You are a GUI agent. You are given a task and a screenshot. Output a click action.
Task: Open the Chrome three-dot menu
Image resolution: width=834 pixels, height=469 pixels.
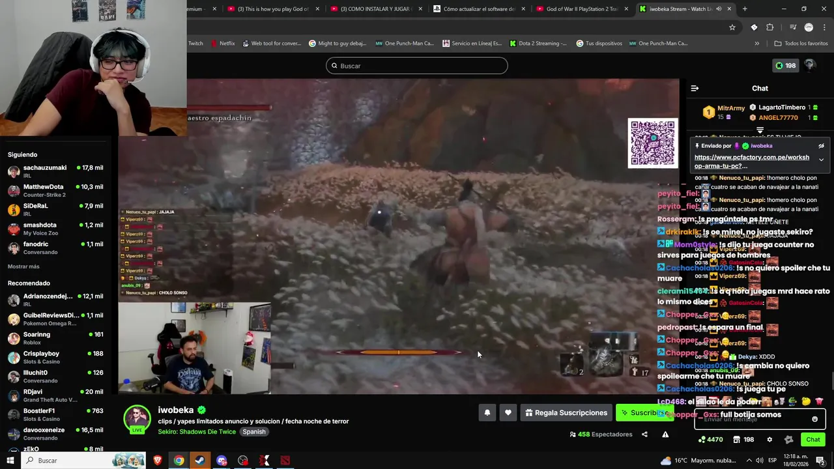825,27
